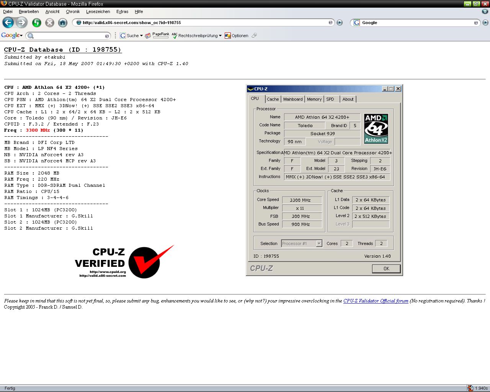Click the Multiplier x 11 field in CPU-Z
The height and width of the screenshot is (392, 490).
tap(302, 208)
